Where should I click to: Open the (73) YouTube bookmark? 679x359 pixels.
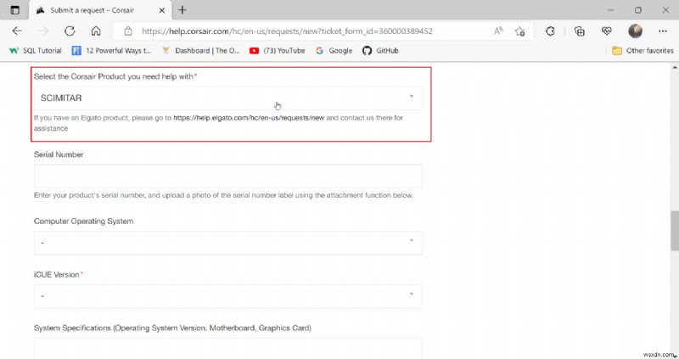tap(278, 51)
